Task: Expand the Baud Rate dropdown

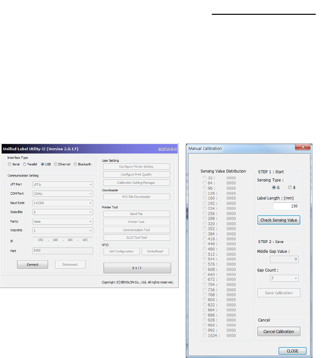Action: tap(63, 203)
